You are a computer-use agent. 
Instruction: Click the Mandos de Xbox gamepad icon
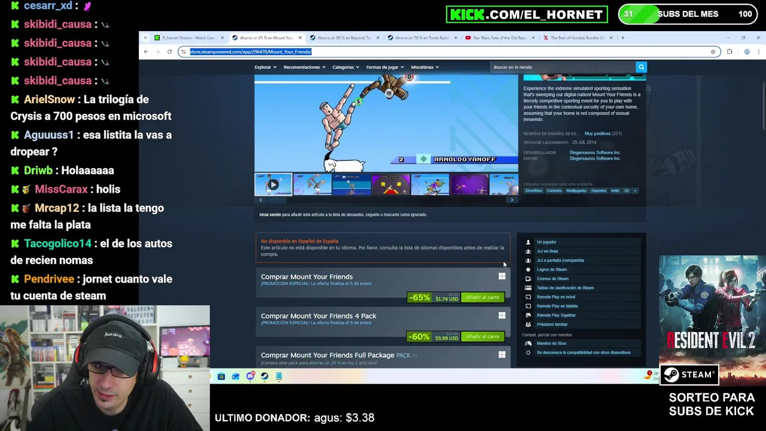[x=528, y=343]
